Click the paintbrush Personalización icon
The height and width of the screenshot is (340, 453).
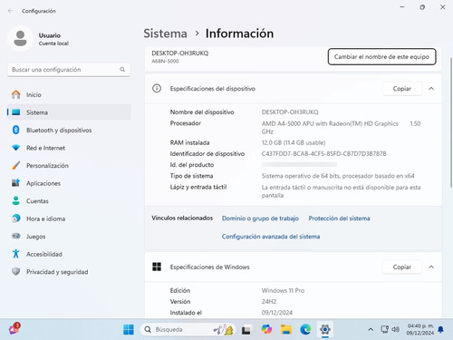[x=16, y=165]
